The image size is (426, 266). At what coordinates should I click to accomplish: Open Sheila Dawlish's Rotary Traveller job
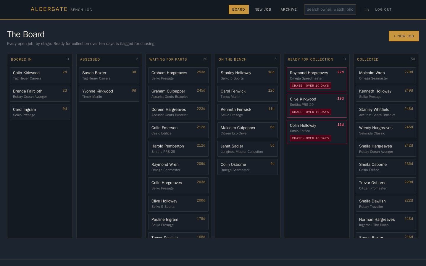click(x=386, y=204)
